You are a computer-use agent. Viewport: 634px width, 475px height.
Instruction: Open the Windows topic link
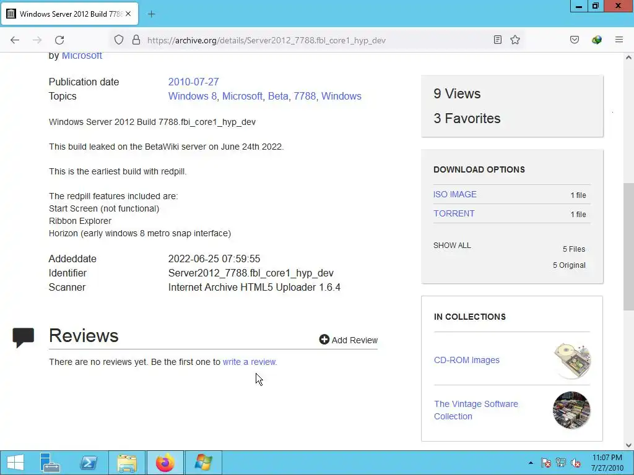tap(341, 96)
